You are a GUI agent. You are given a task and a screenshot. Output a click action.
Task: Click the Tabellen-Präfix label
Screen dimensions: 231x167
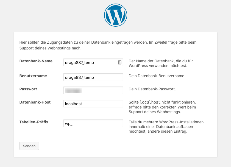point(34,122)
